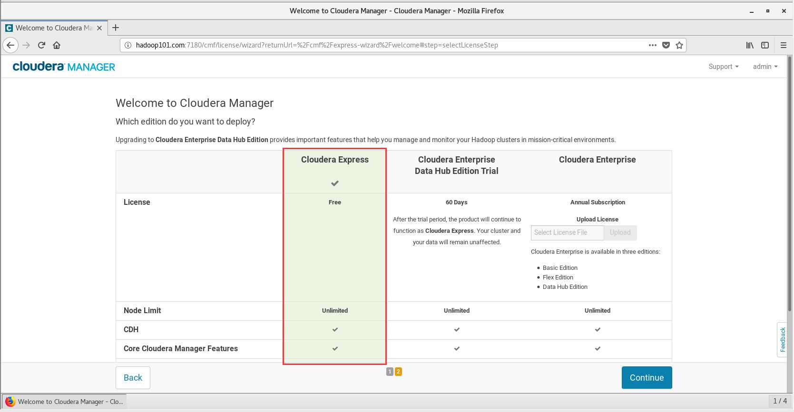Click the 60 Days license text
This screenshot has height=412, width=794.
coord(457,202)
